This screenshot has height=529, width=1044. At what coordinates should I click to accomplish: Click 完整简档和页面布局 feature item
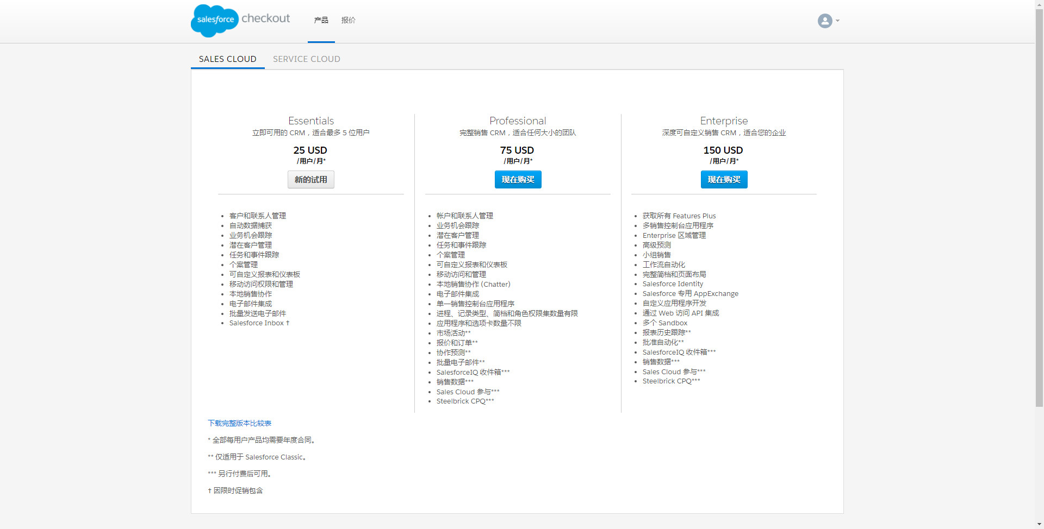pyautogui.click(x=674, y=274)
